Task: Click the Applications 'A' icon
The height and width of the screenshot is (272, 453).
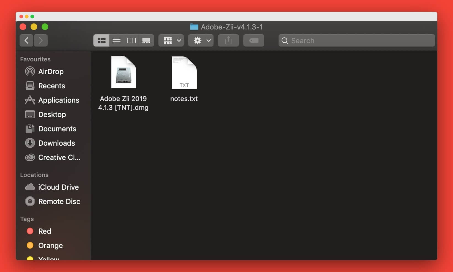Action: (x=30, y=100)
